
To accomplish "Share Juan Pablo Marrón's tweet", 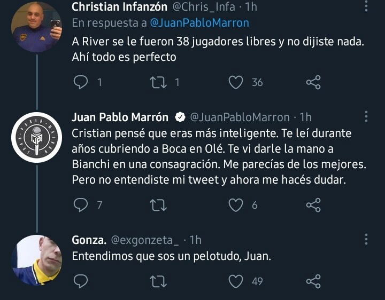I will tap(313, 204).
